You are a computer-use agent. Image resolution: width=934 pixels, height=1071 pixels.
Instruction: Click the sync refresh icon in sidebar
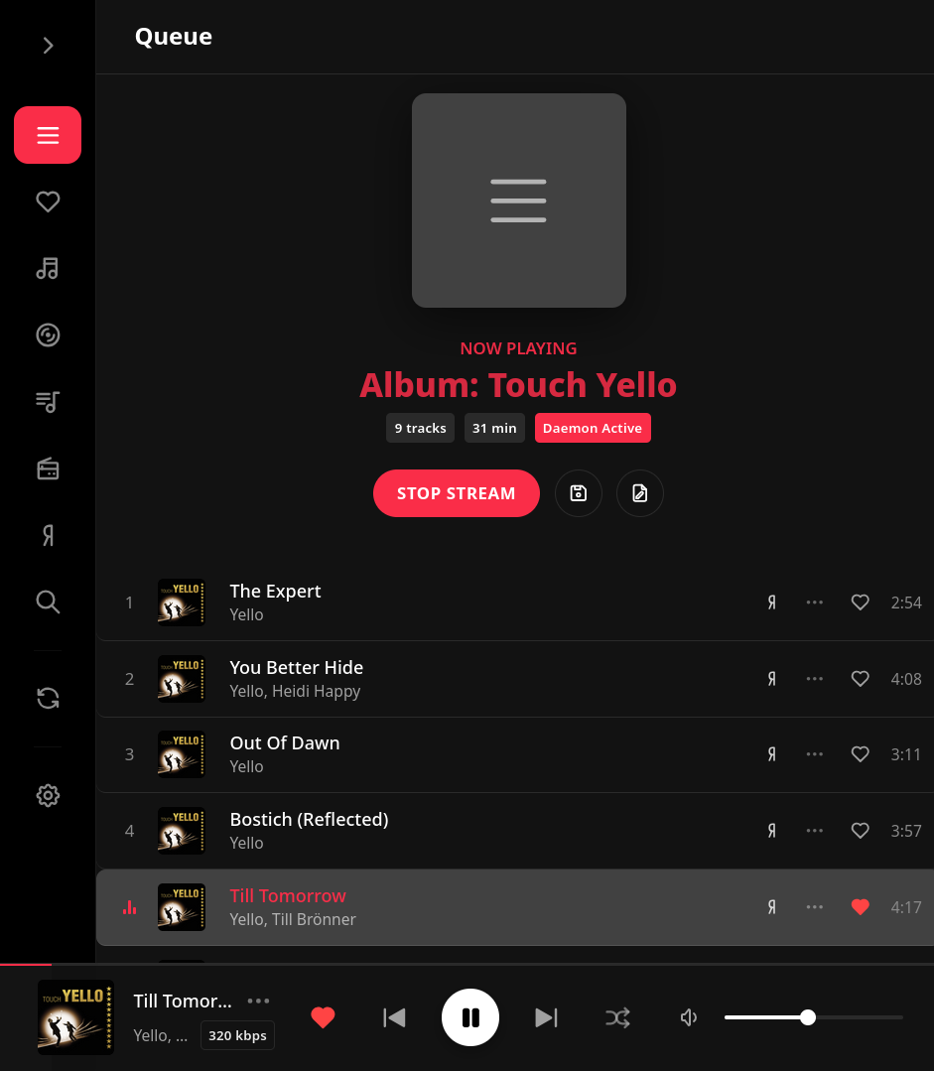click(x=48, y=698)
